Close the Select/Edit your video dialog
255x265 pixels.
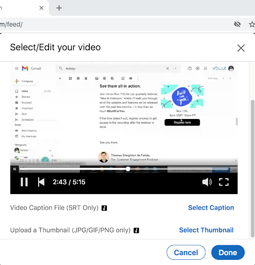pos(241,48)
